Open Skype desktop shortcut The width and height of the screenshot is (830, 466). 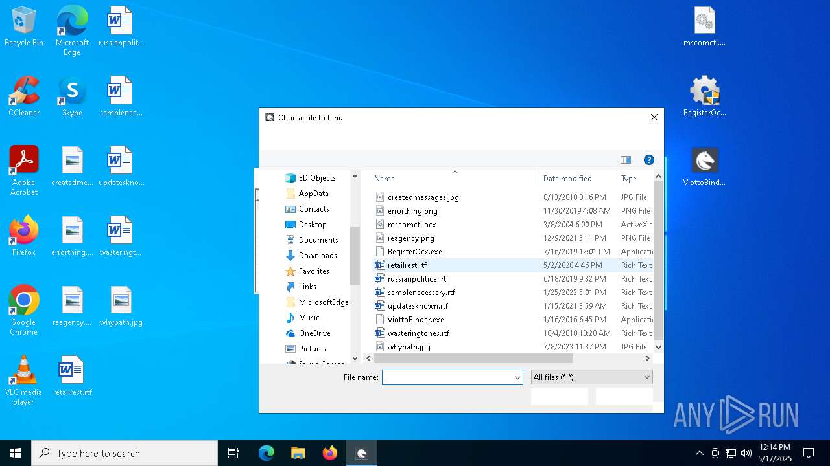point(72,97)
